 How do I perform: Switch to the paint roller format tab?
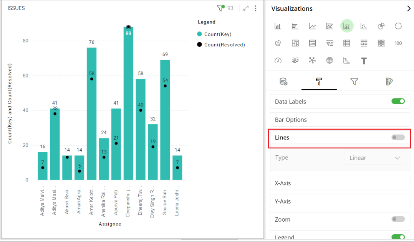point(319,81)
